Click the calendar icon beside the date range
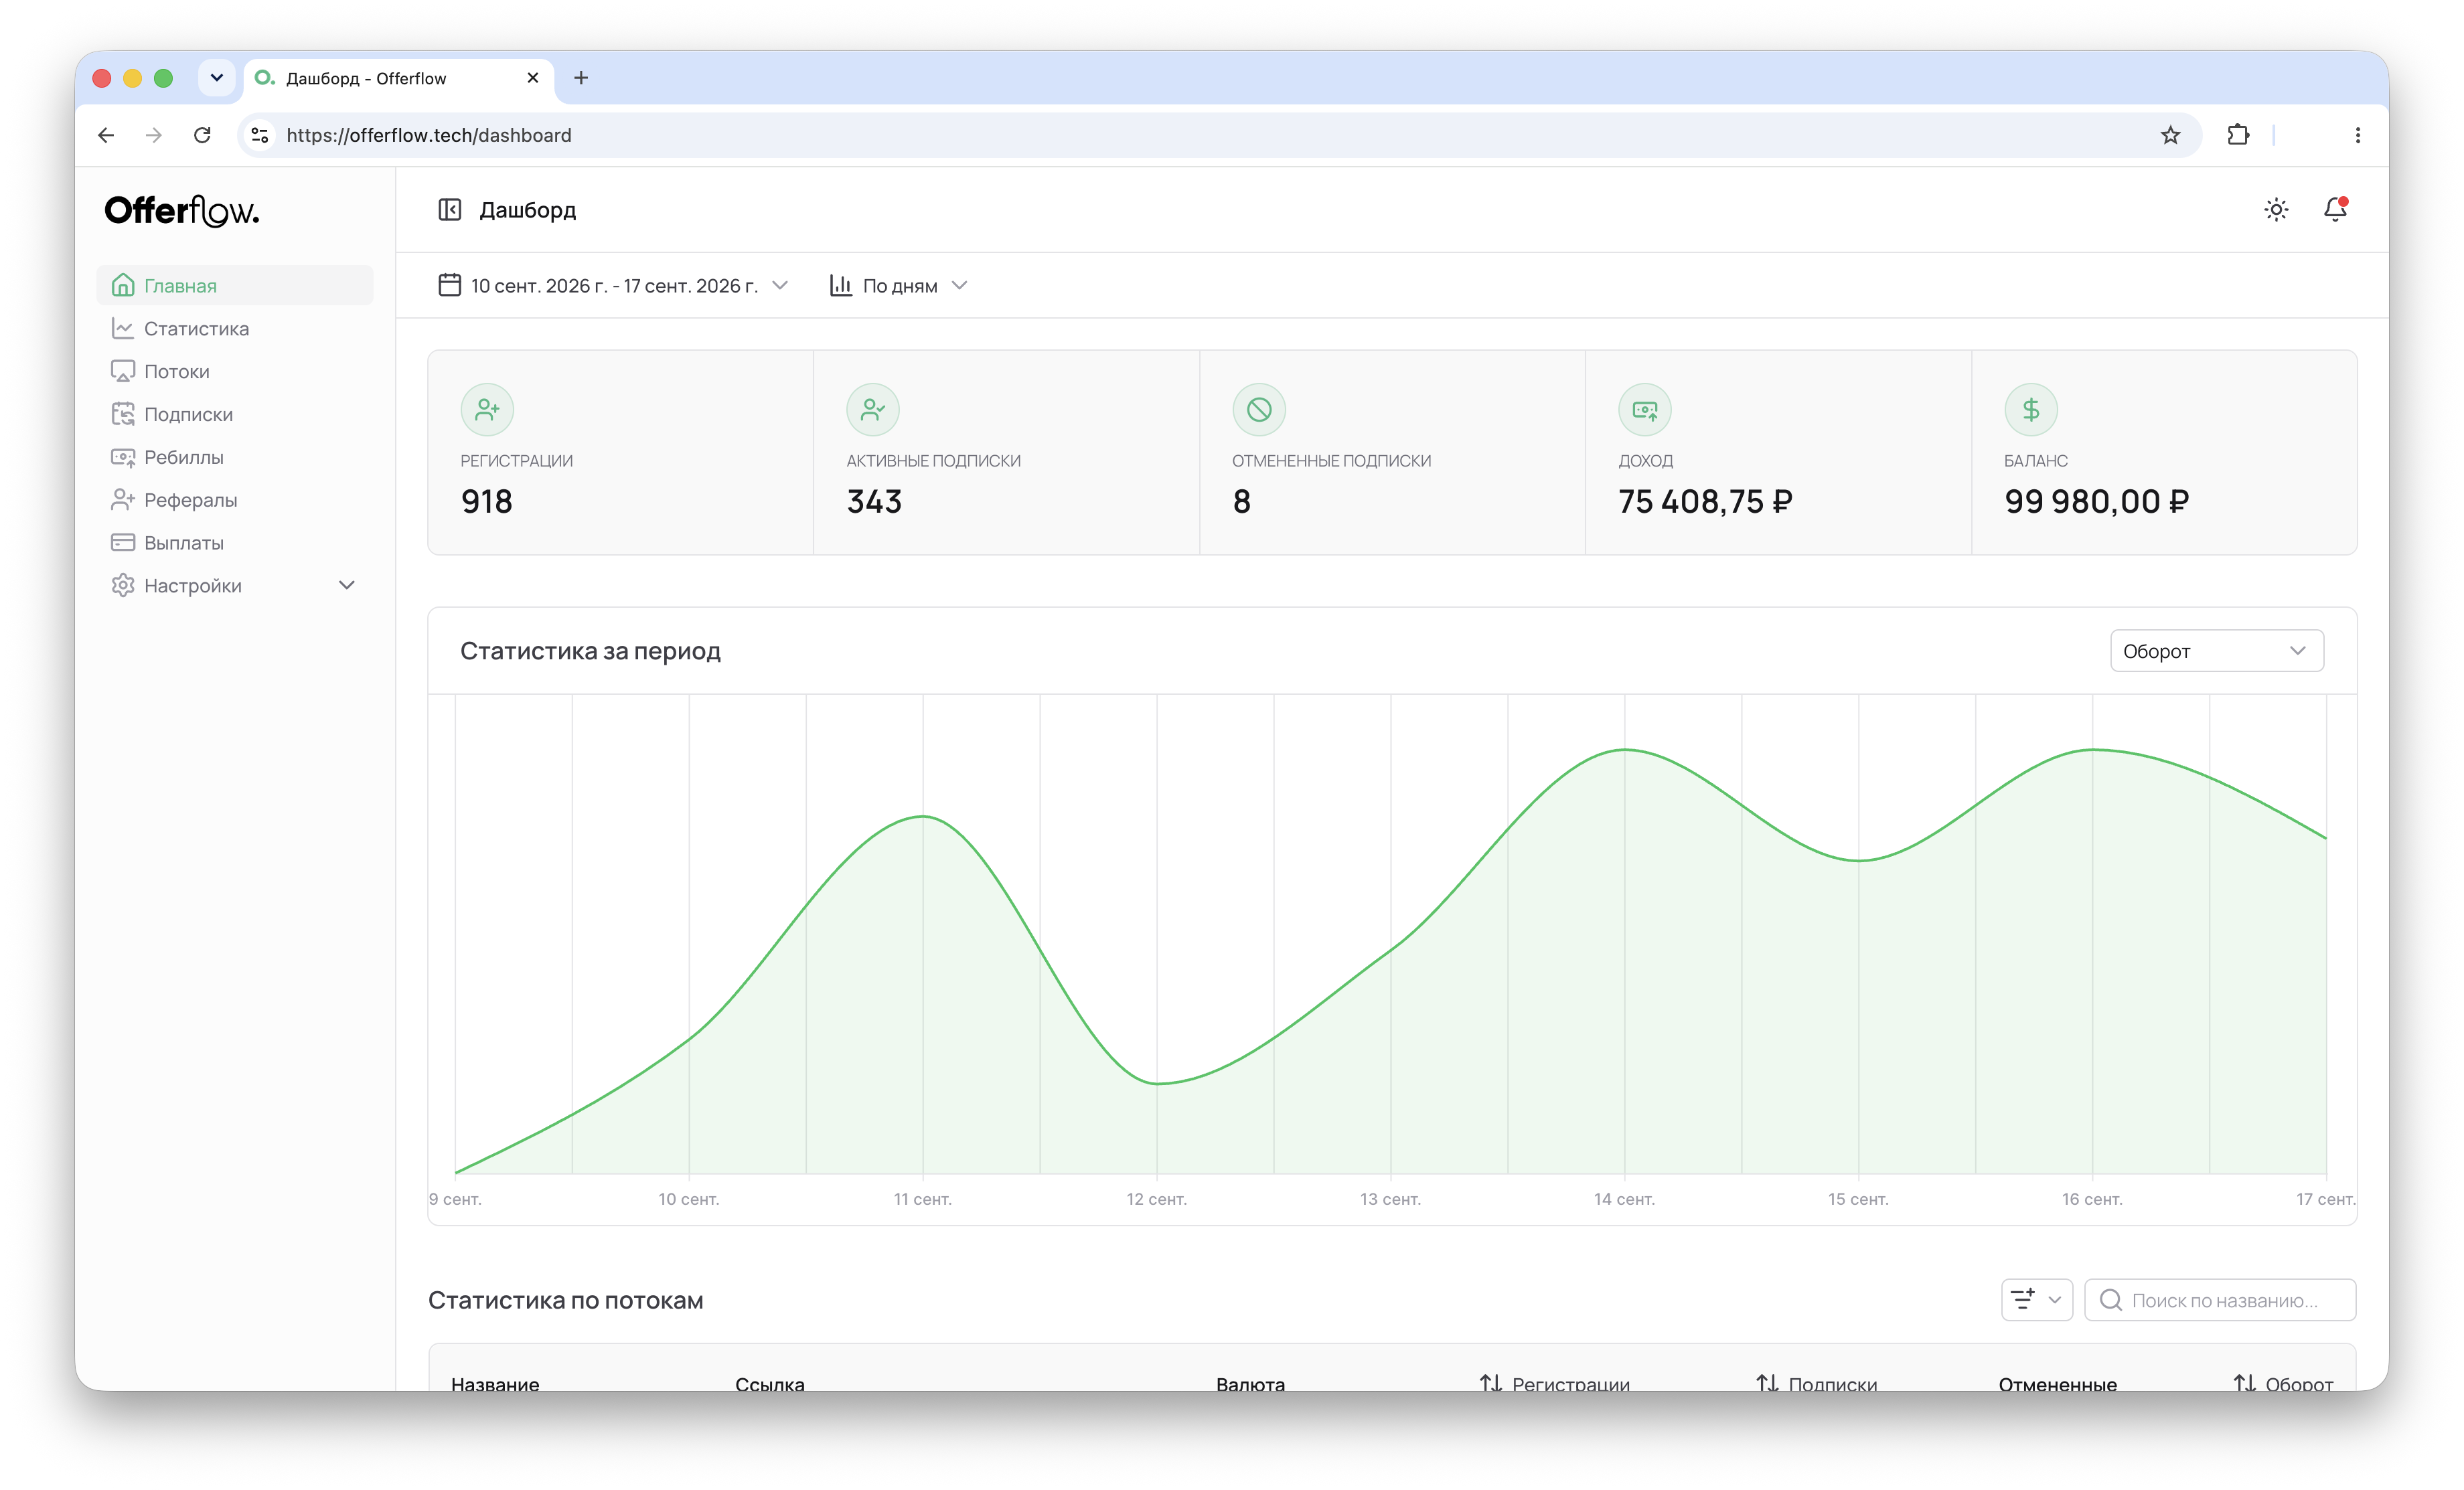Screen dimensions: 2464x1490 450,285
